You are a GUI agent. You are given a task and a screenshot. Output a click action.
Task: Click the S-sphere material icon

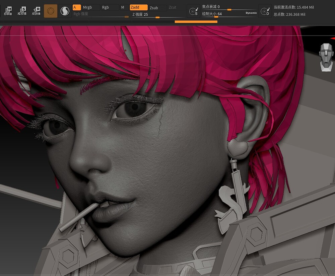point(65,11)
